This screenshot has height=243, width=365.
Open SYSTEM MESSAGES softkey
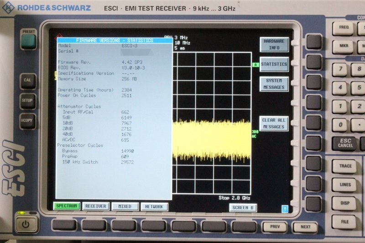click(x=274, y=84)
